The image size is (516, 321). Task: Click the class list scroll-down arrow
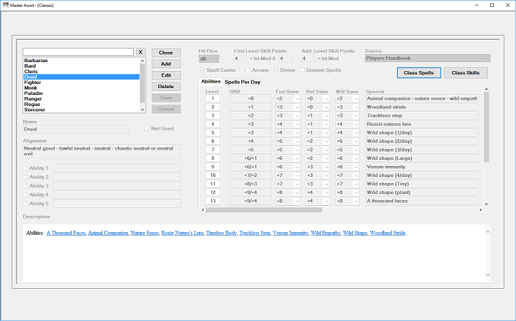point(142,109)
